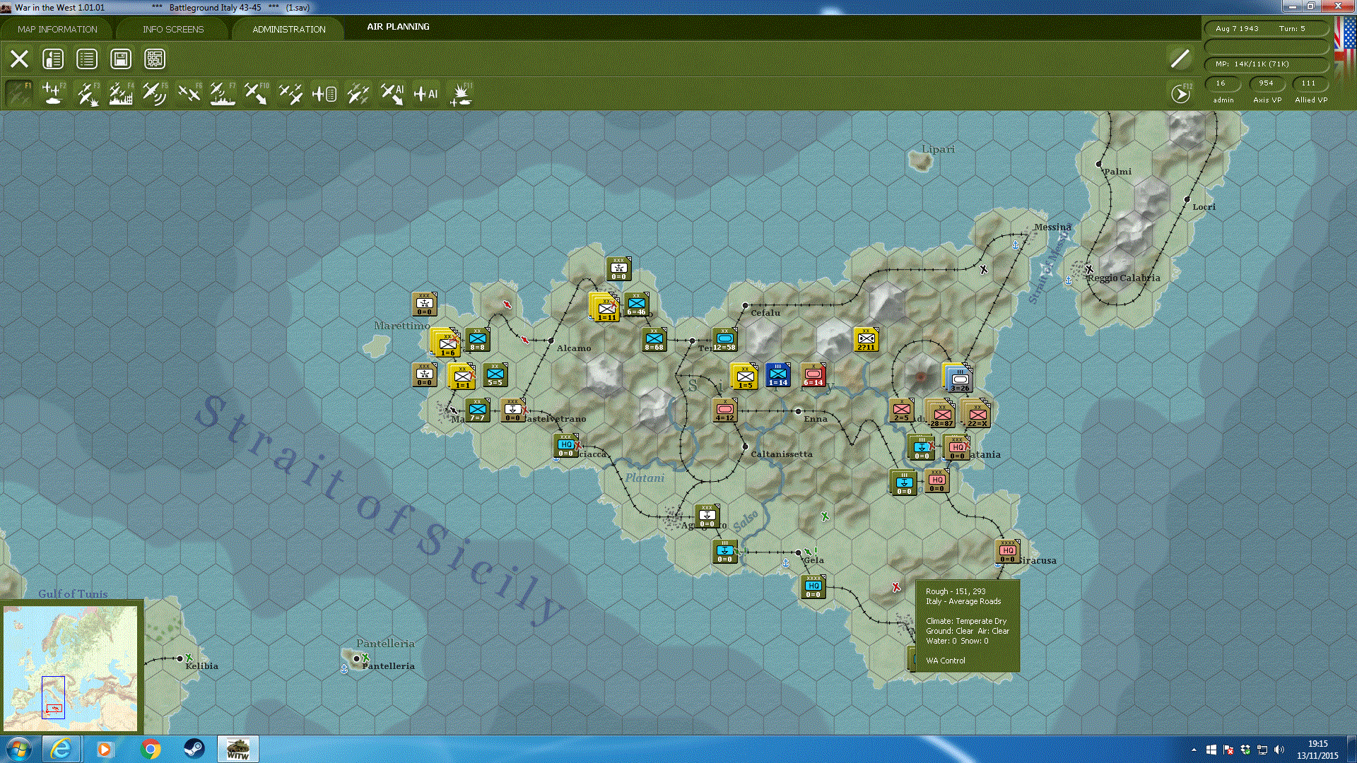Image resolution: width=1357 pixels, height=763 pixels.
Task: Select the HQ counter beside Sciacca
Action: 566,446
